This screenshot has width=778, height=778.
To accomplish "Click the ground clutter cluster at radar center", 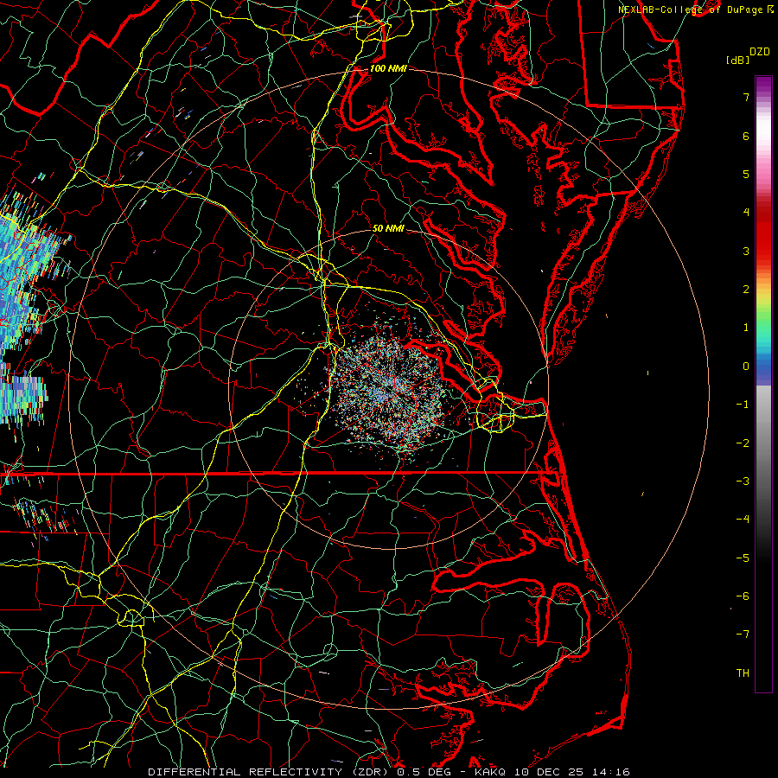I will [x=390, y=392].
